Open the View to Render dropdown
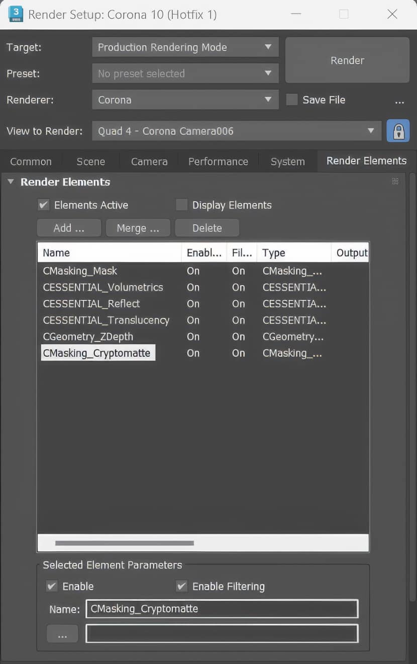Image resolution: width=417 pixels, height=664 pixels. (237, 131)
